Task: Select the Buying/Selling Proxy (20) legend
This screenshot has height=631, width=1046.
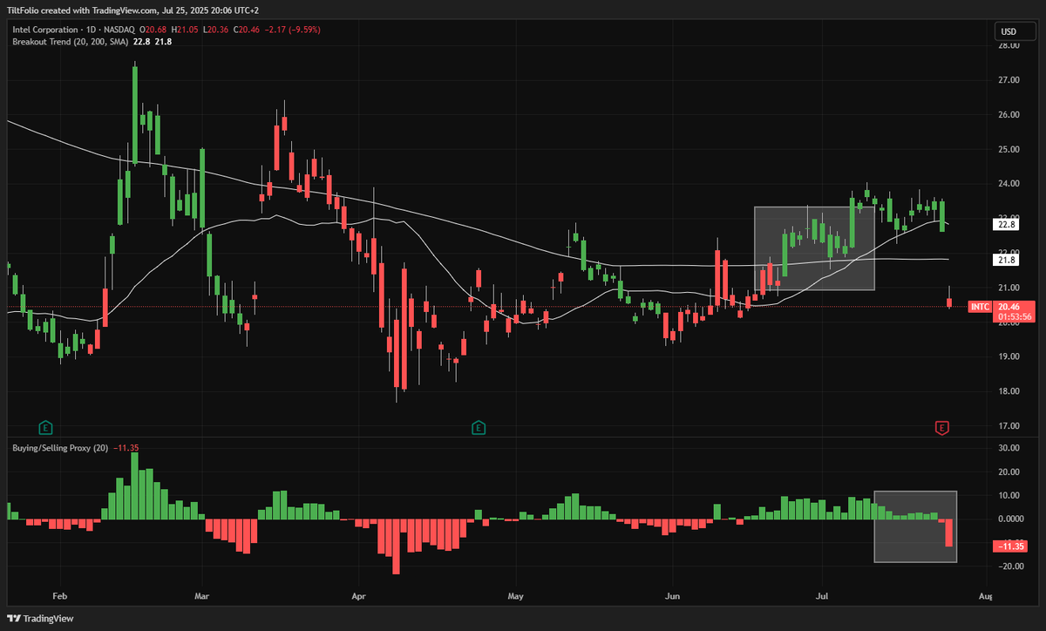Action: click(x=60, y=448)
